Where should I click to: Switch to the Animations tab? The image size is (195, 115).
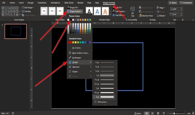pyautogui.click(x=55, y=3)
